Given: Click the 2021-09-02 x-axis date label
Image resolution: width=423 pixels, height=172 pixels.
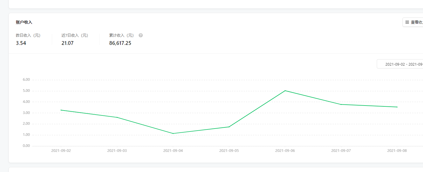Looking at the screenshot, I should (x=61, y=151).
